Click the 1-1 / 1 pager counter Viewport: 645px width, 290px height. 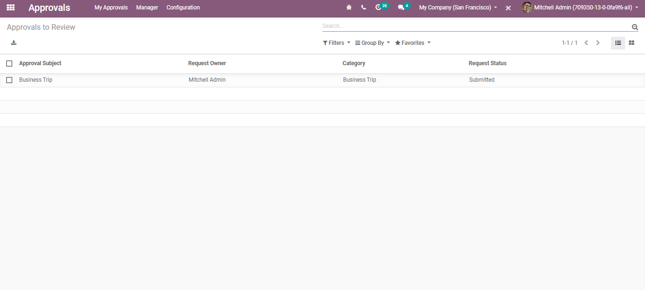coord(569,43)
